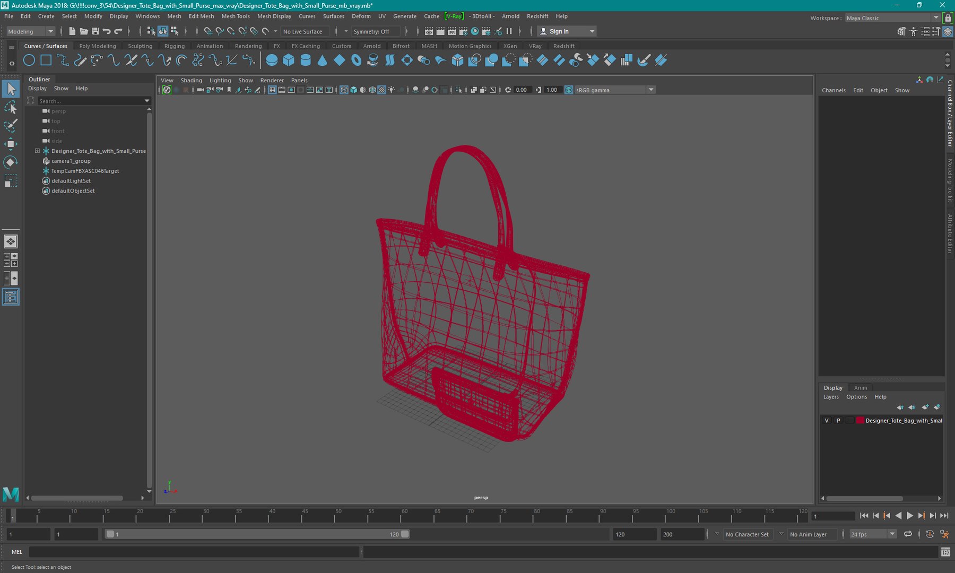Viewport: 955px width, 573px height.
Task: Create a NURBS cylinder from shelf
Action: pyautogui.click(x=306, y=60)
